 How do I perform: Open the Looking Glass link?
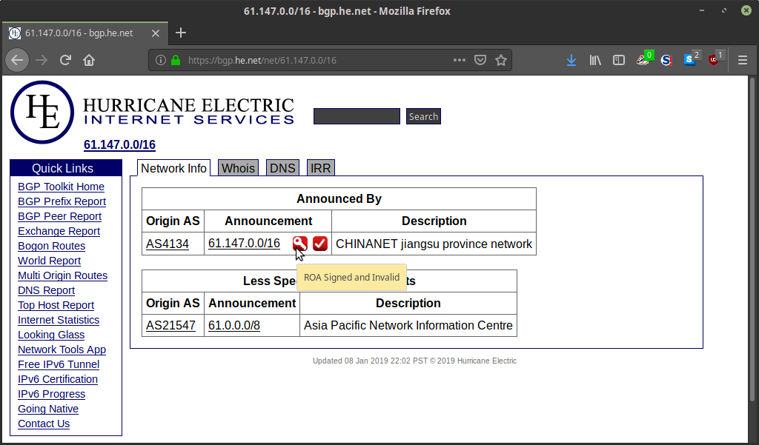coord(51,335)
